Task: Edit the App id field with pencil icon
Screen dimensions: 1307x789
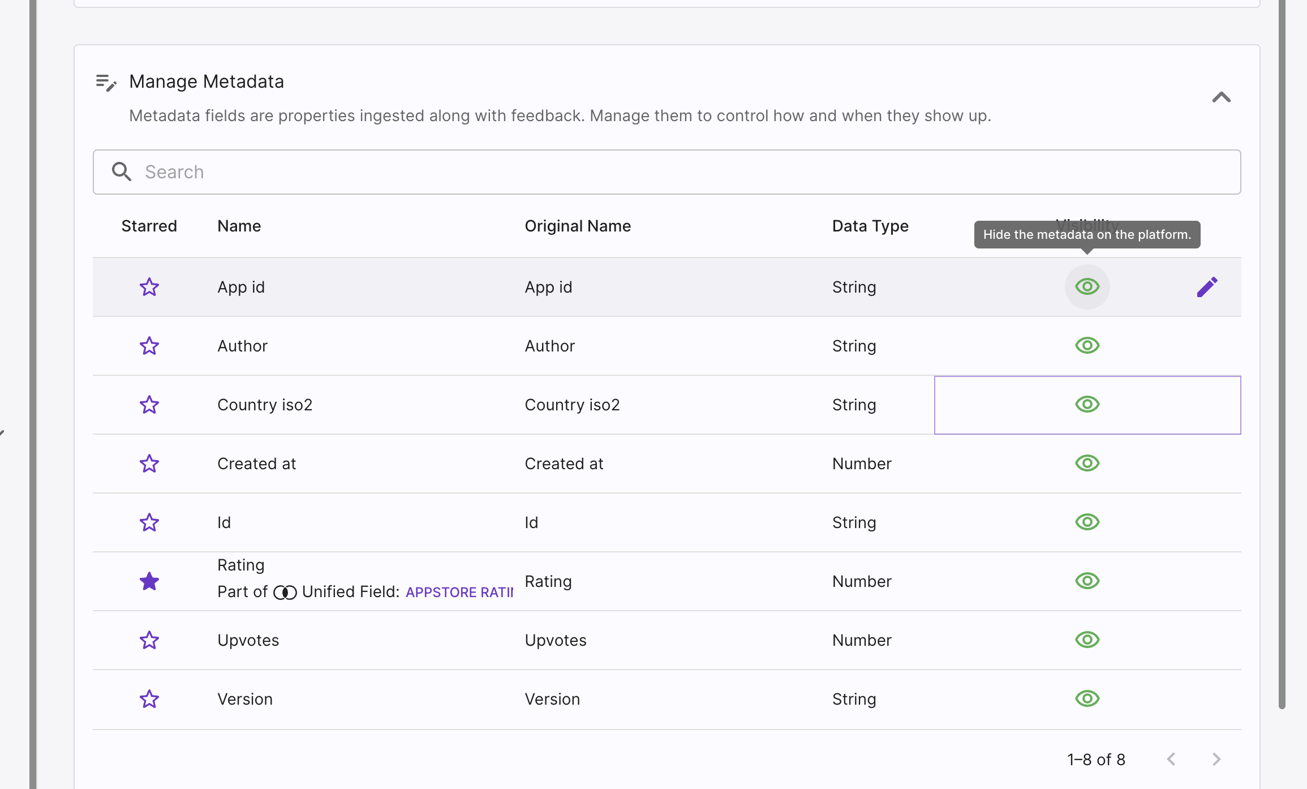Action: 1207,287
